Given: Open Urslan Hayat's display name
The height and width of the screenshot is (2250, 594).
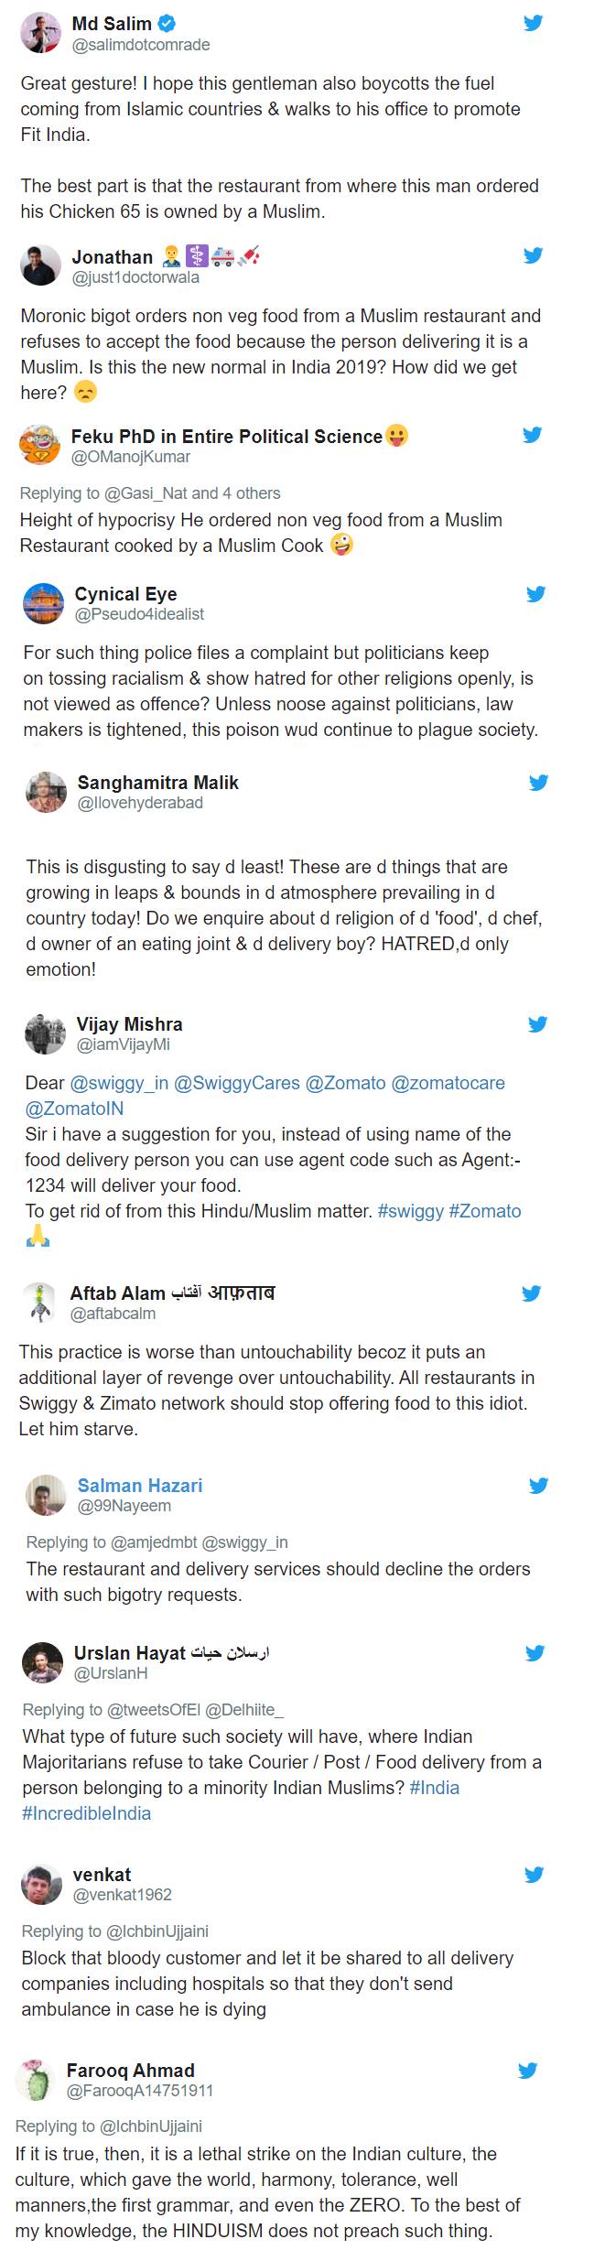Looking at the screenshot, I should (x=130, y=1652).
